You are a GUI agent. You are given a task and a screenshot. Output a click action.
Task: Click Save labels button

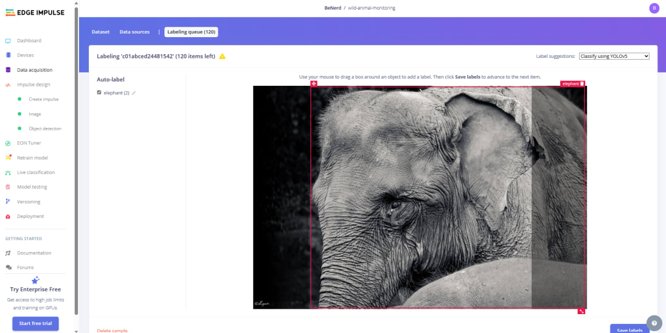[x=630, y=328]
